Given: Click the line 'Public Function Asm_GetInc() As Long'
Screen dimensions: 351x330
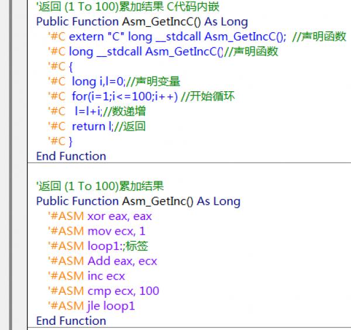Looking at the screenshot, I should click(x=138, y=201).
